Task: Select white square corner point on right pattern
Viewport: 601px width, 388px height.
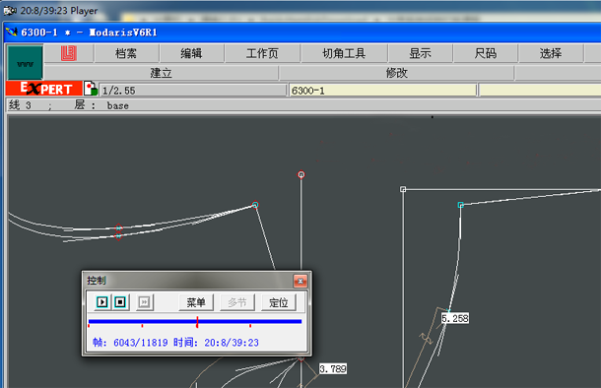Action: click(x=403, y=189)
